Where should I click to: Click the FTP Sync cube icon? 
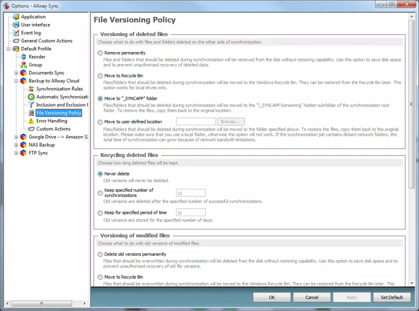tap(24, 153)
